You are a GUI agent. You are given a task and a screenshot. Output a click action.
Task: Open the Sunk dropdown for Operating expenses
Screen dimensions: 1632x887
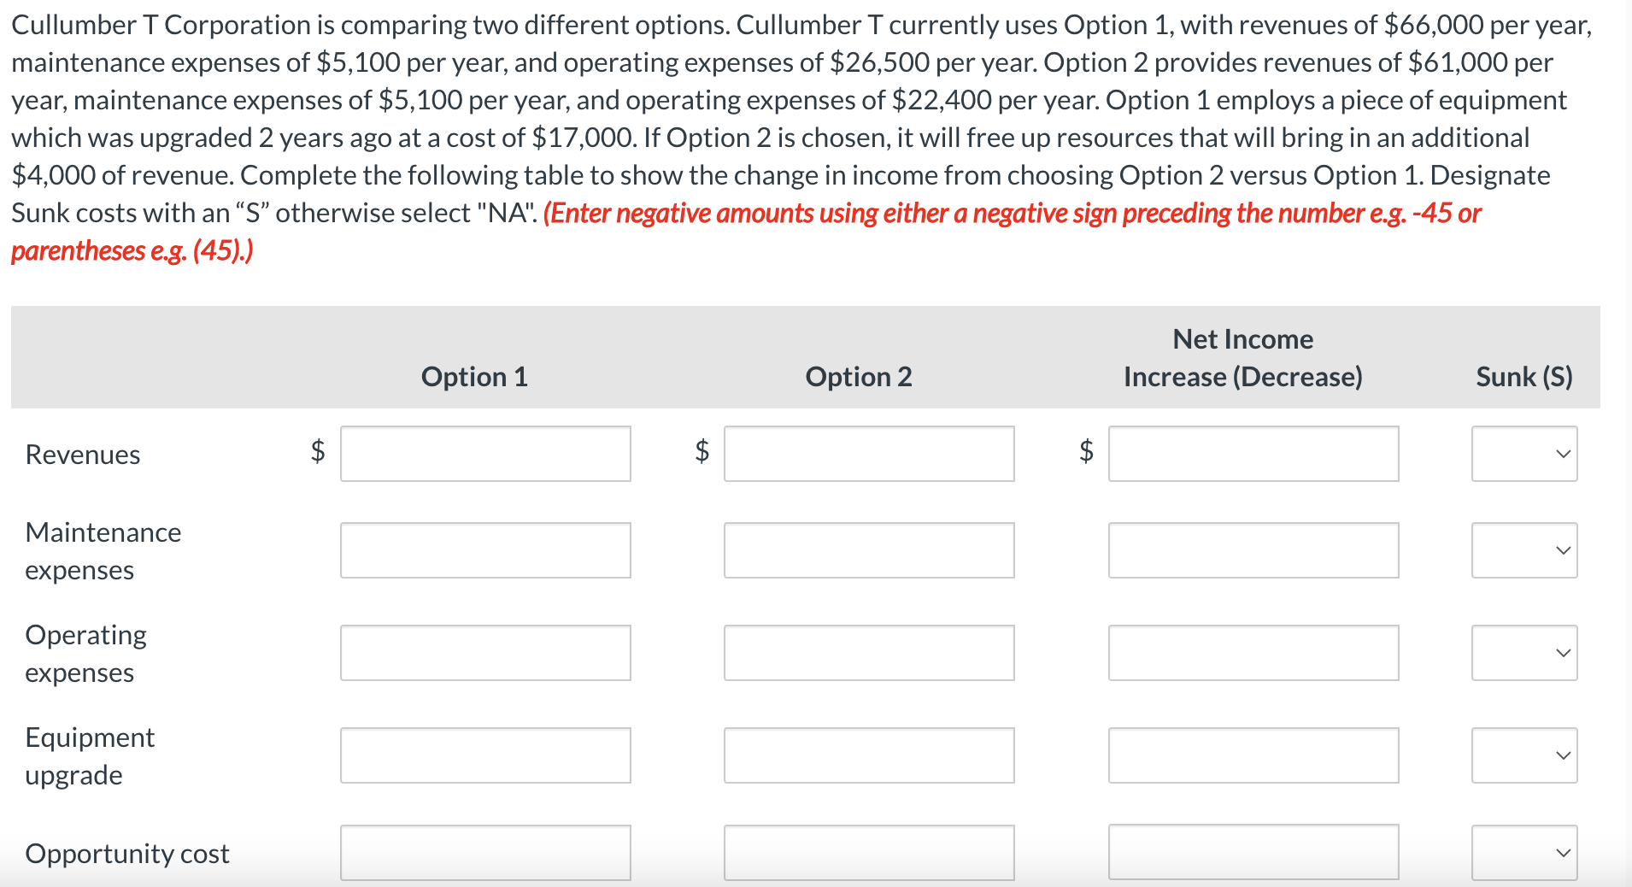pos(1523,653)
